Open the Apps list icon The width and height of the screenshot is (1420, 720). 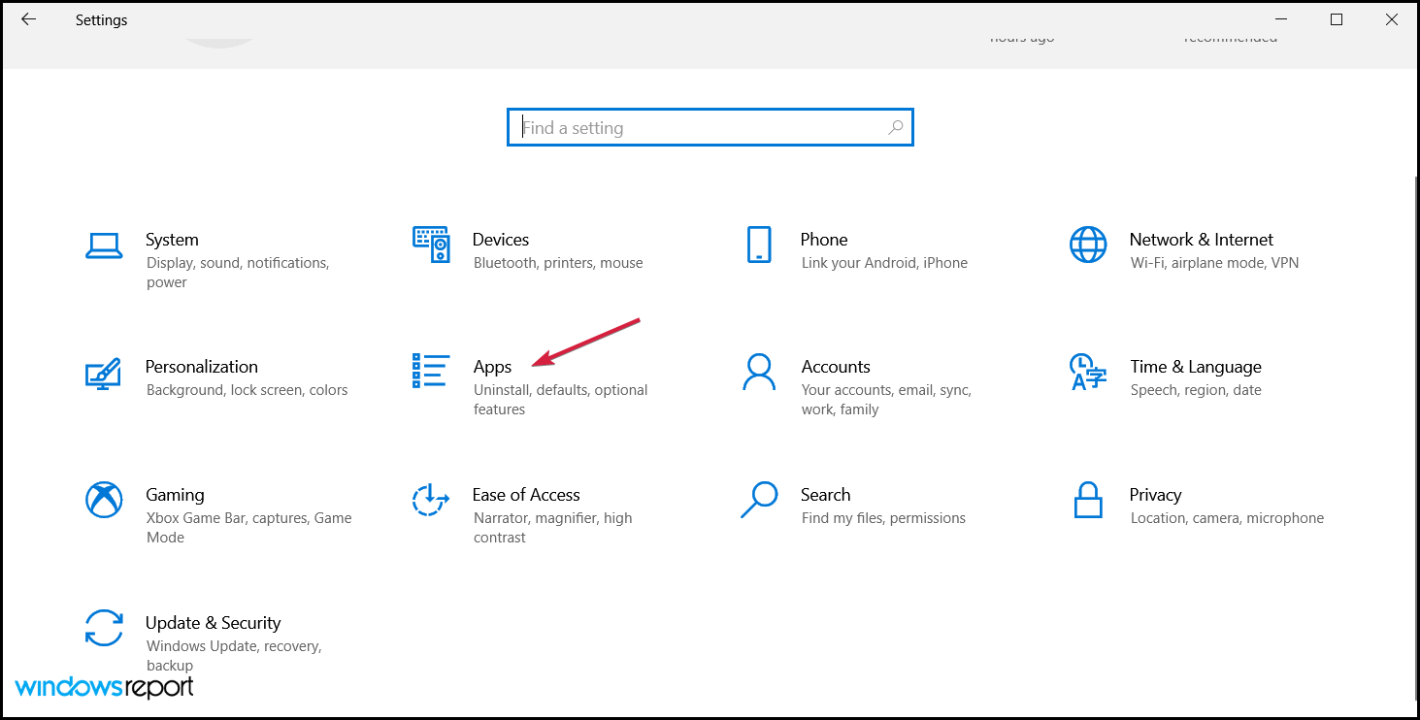tap(431, 371)
